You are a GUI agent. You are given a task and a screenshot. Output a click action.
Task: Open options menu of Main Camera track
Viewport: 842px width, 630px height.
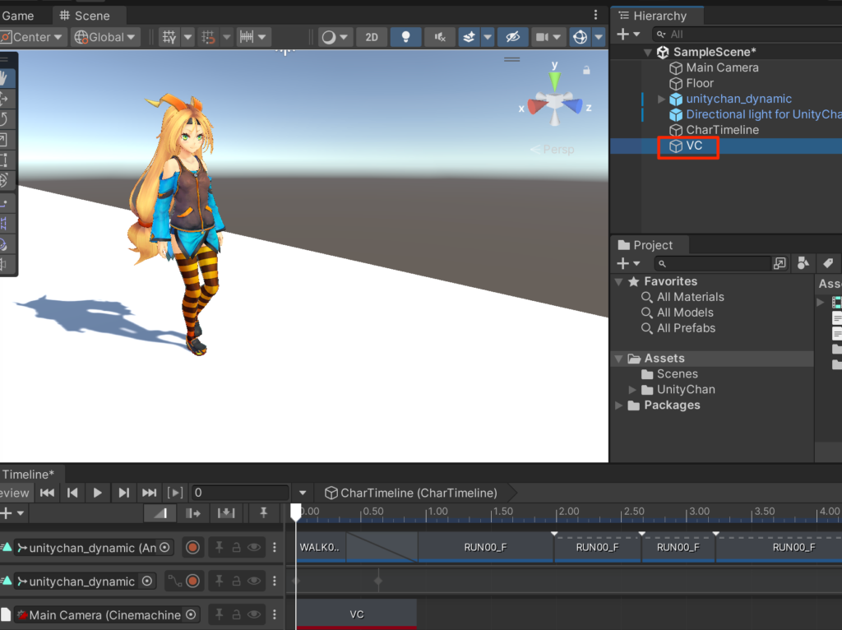(x=275, y=614)
